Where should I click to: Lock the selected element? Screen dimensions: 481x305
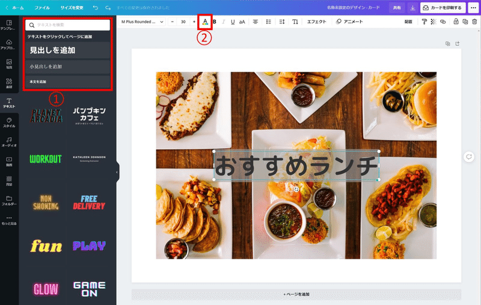pos(456,22)
